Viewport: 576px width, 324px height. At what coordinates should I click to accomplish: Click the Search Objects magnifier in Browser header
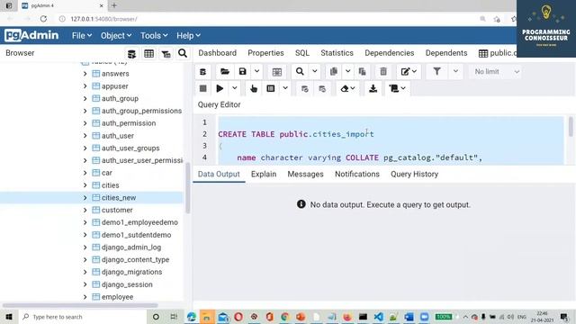tap(183, 54)
